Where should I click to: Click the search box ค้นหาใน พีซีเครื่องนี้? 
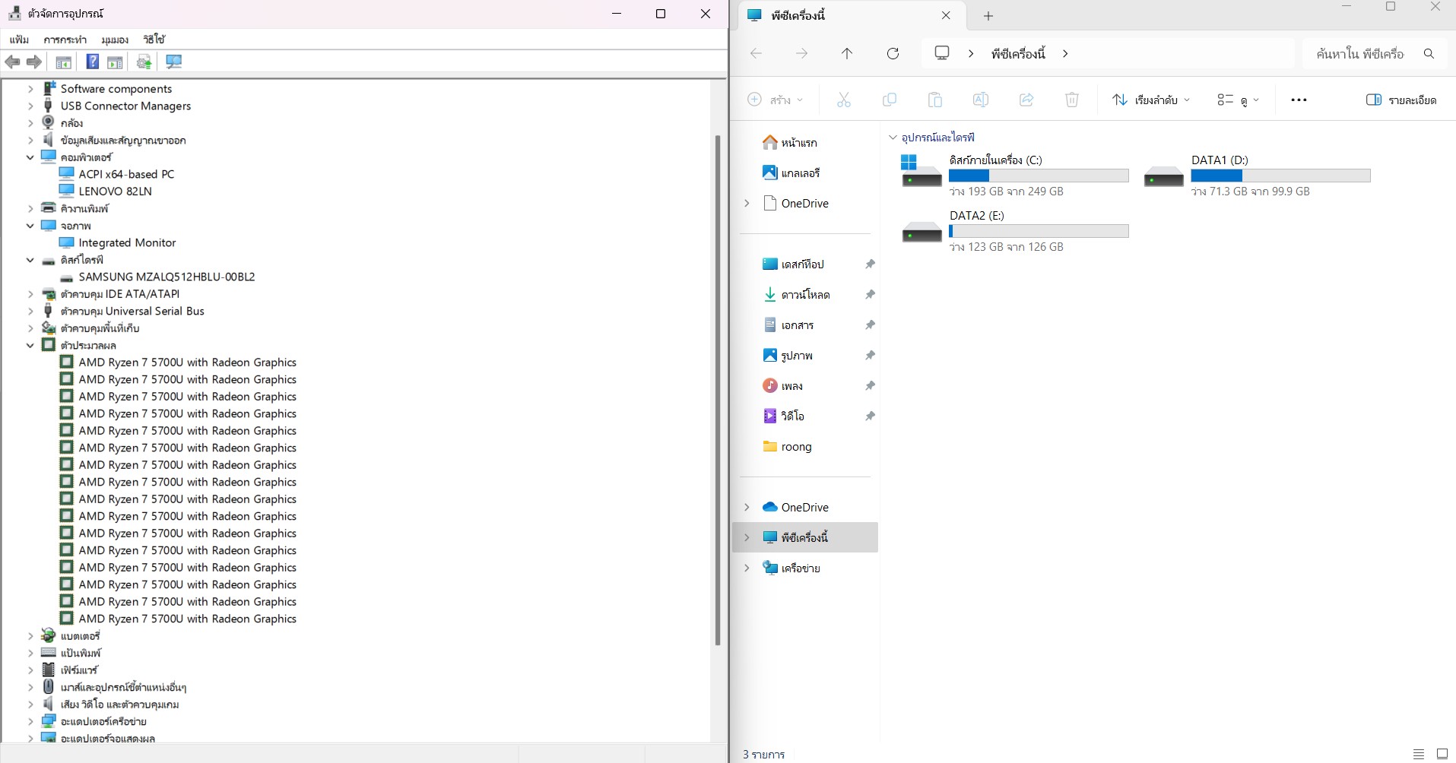click(1359, 54)
